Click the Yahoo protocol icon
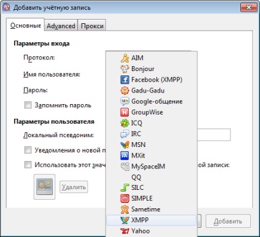Screen dimensions: 260x237 [x=124, y=231]
